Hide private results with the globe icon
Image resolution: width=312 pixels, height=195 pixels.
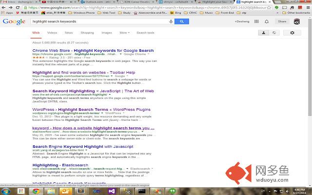pyautogui.click(x=274, y=33)
